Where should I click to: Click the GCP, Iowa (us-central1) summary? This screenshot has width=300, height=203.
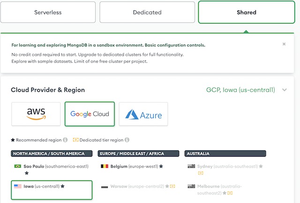click(x=240, y=90)
